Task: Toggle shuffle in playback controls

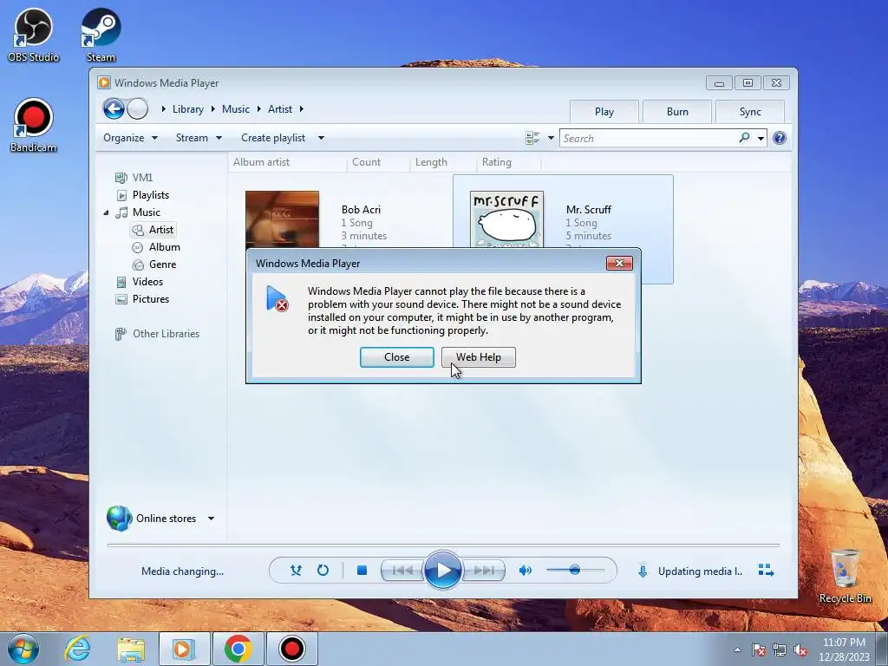Action: click(x=296, y=571)
